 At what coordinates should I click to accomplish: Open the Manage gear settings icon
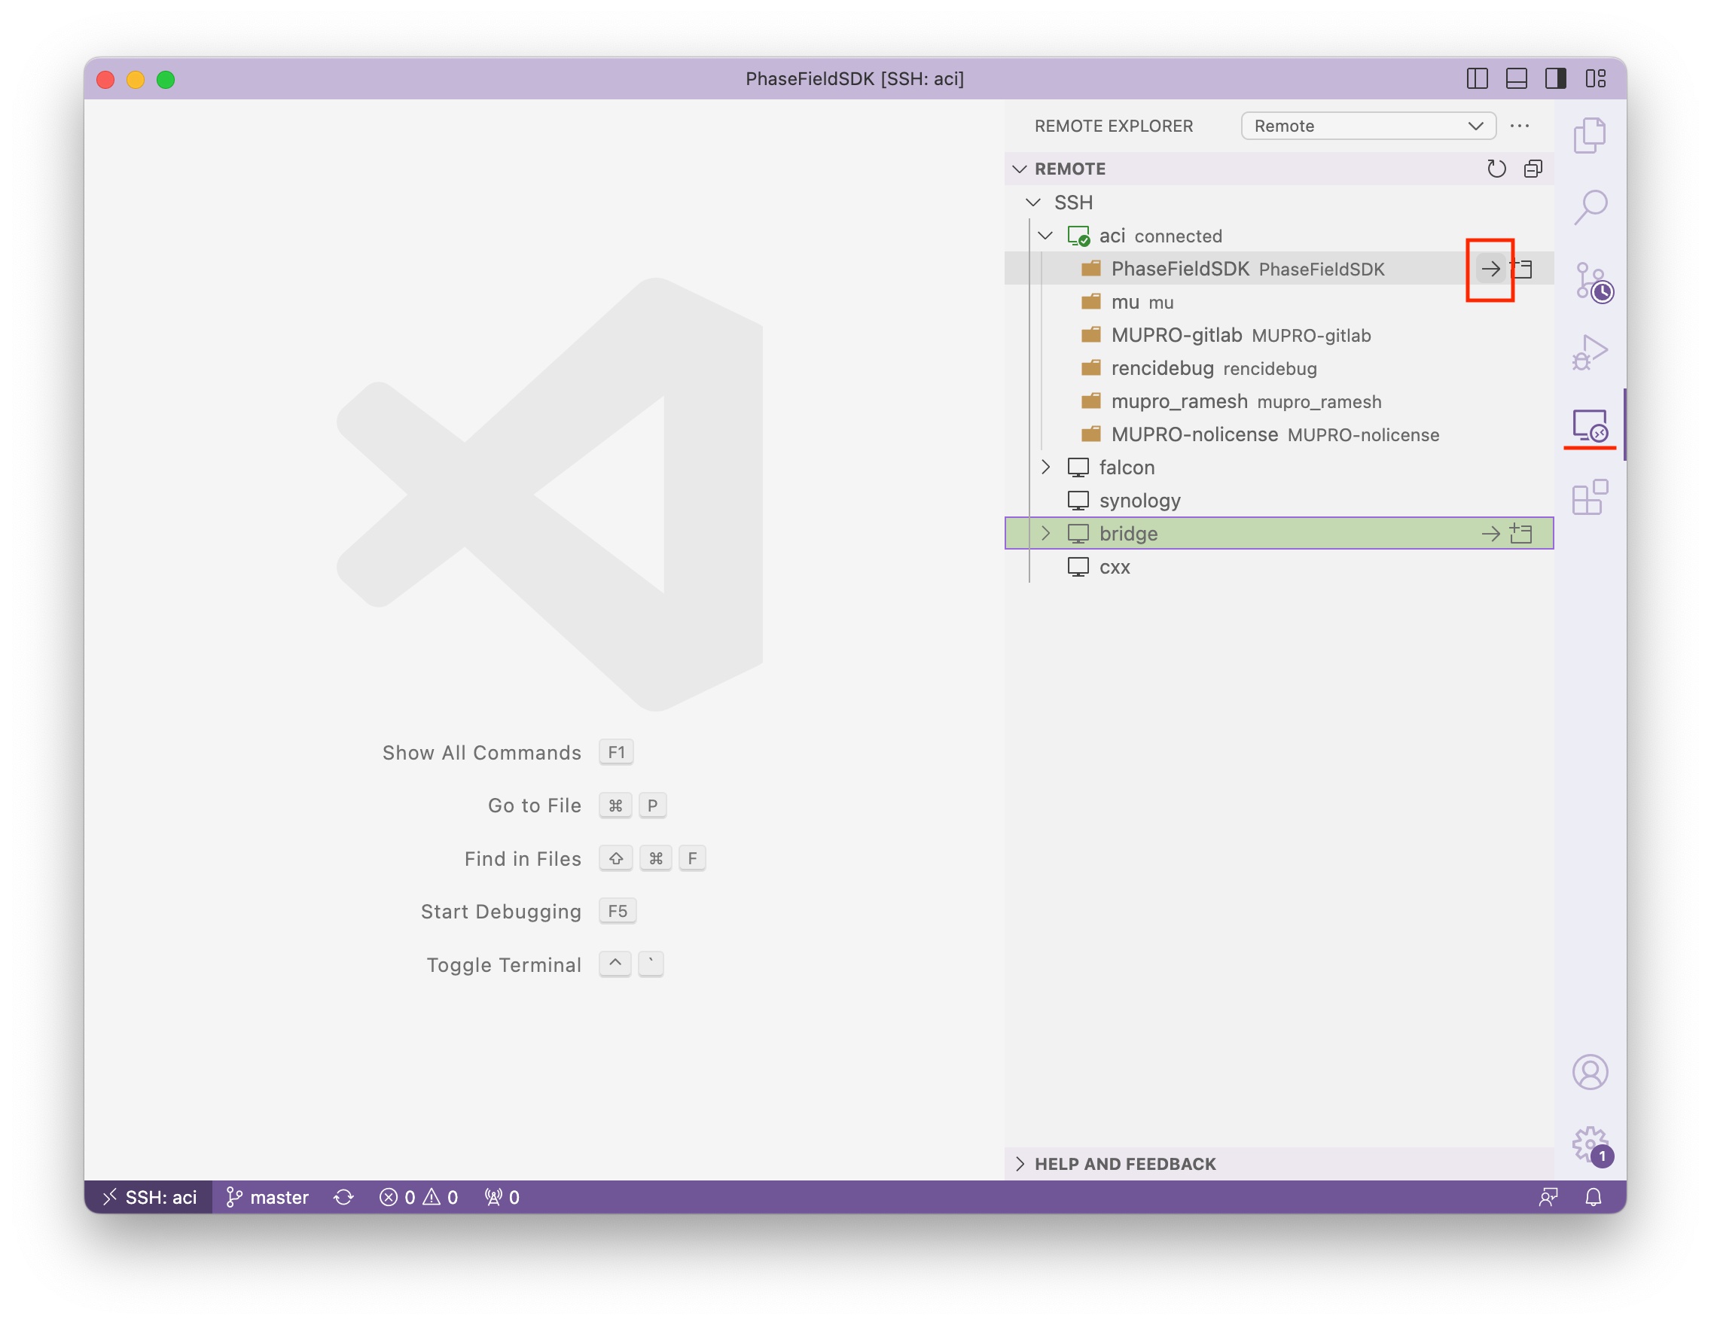[1590, 1144]
